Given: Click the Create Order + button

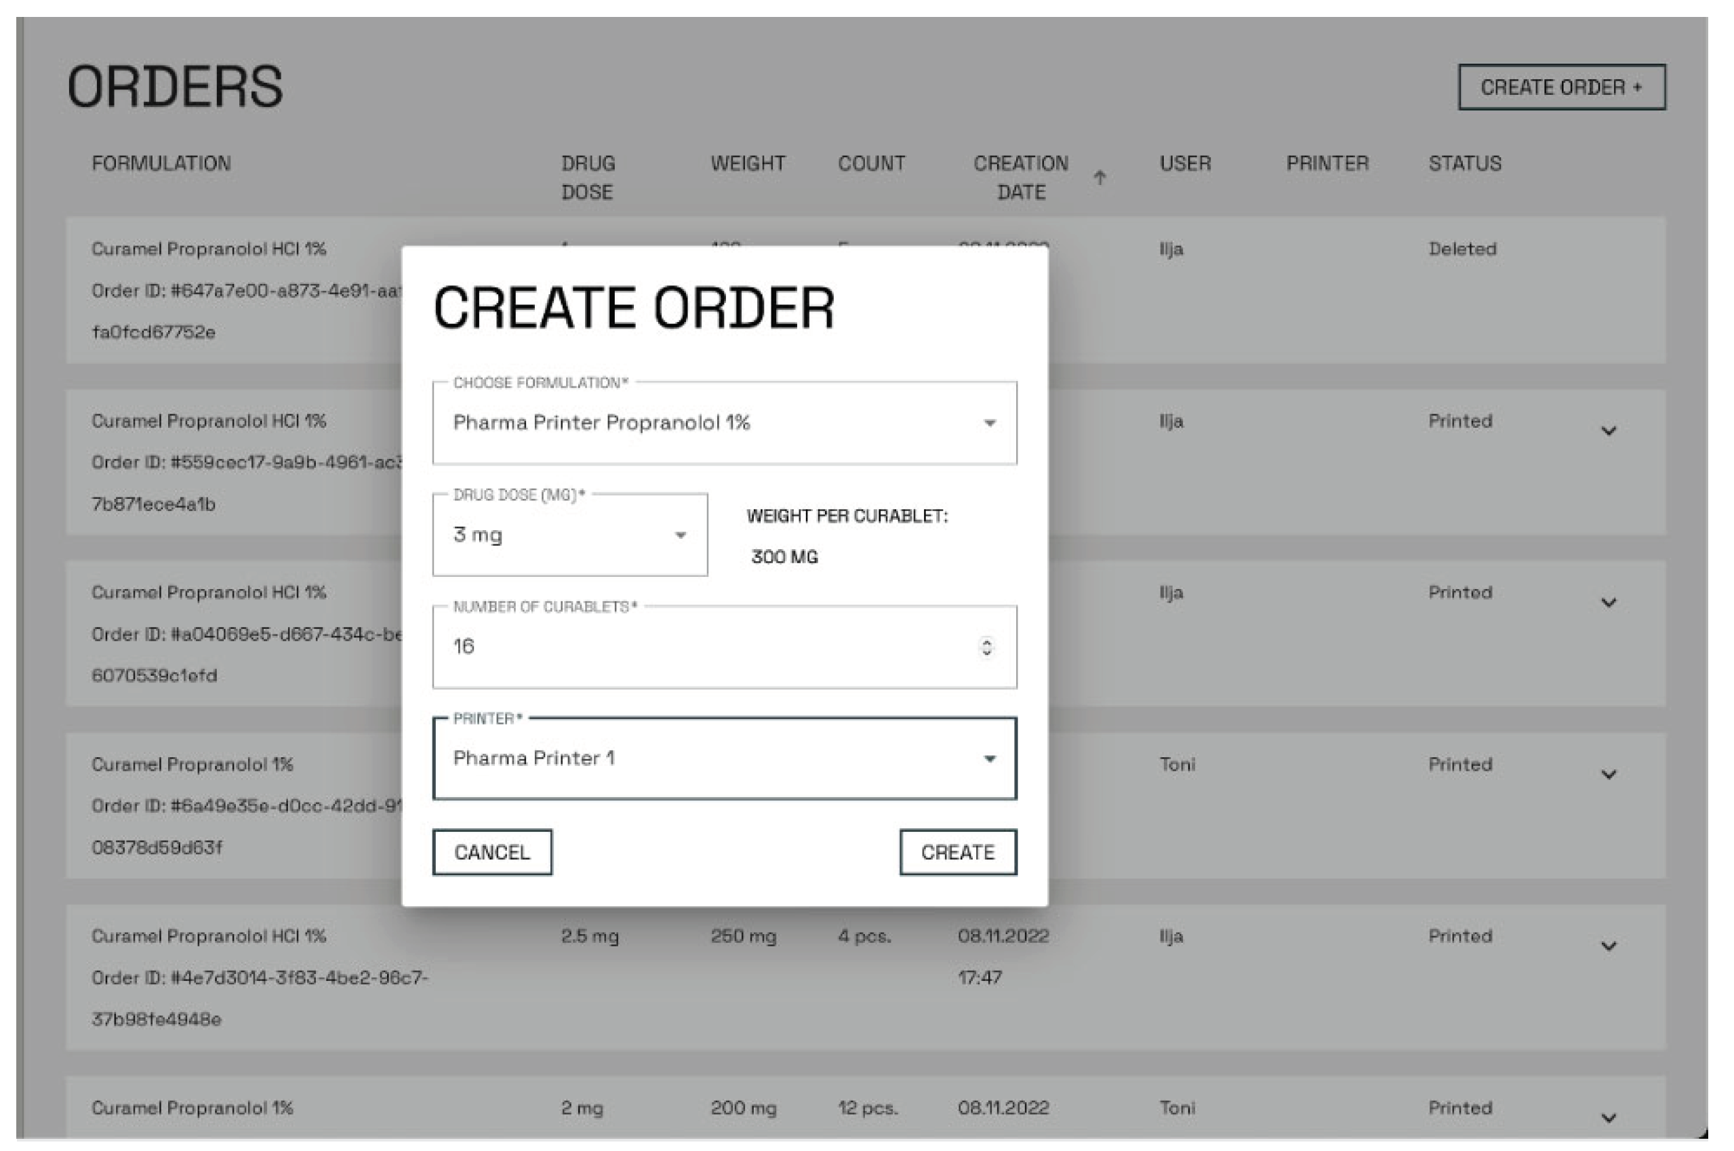Looking at the screenshot, I should point(1560,87).
